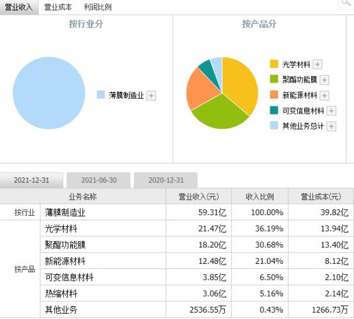
Task: Click the teal 可变信息材料 legend swatch
Action: pos(274,110)
